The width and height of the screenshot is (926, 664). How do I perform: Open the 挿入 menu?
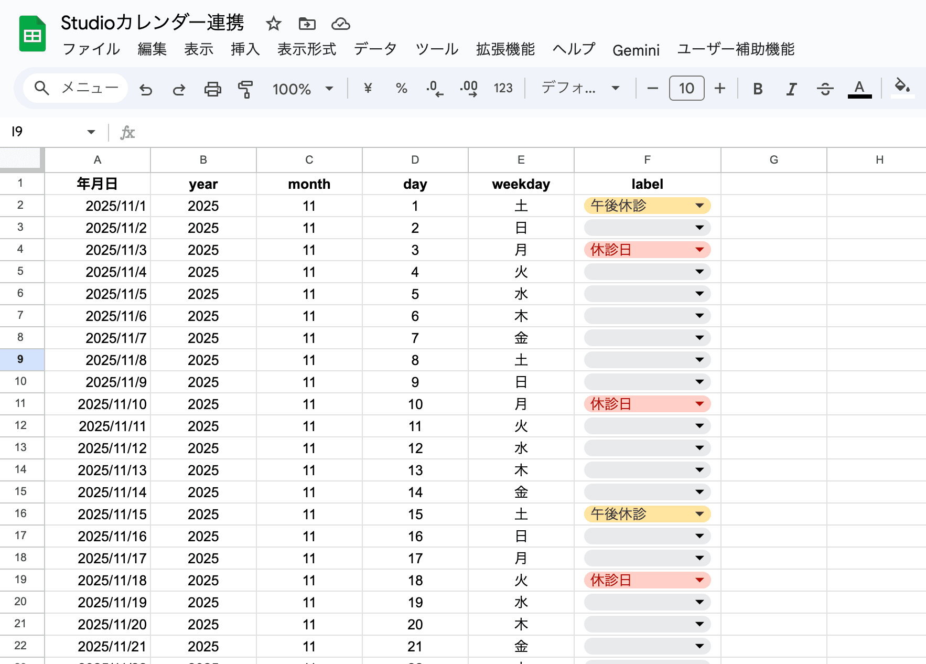tap(245, 49)
